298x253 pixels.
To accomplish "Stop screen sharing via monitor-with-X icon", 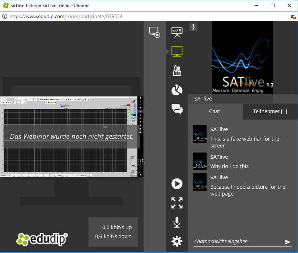I will (155, 32).
